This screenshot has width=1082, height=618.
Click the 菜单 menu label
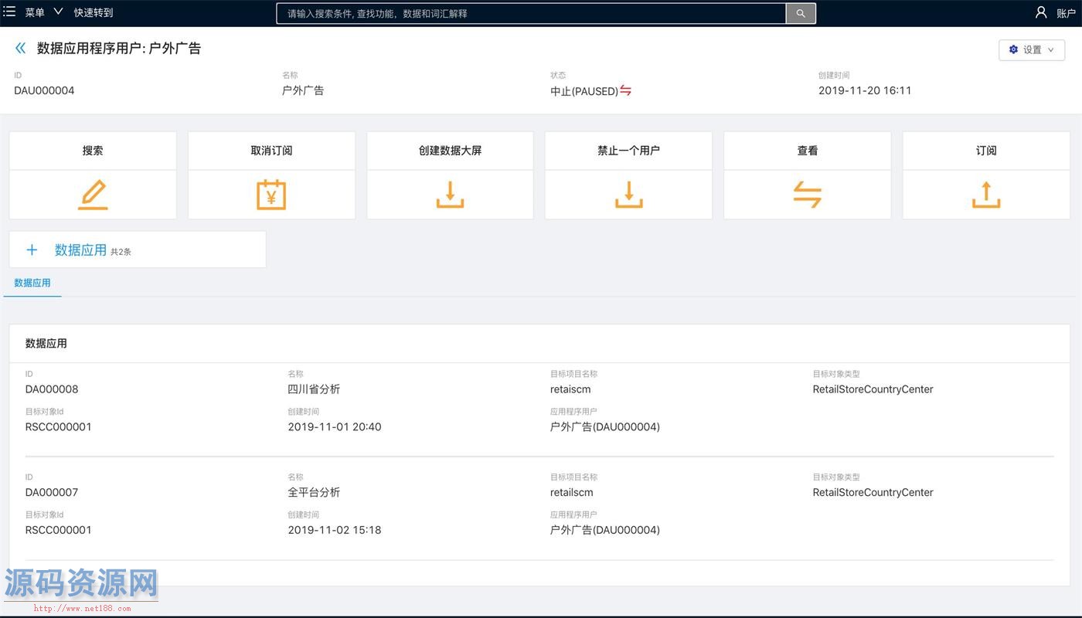(35, 13)
